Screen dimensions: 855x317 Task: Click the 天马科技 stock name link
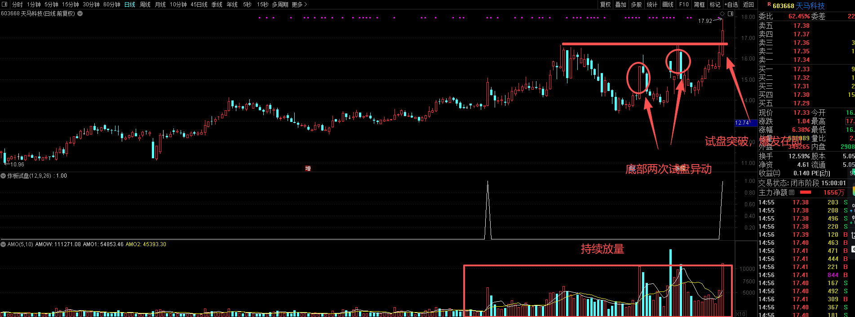[x=811, y=6]
